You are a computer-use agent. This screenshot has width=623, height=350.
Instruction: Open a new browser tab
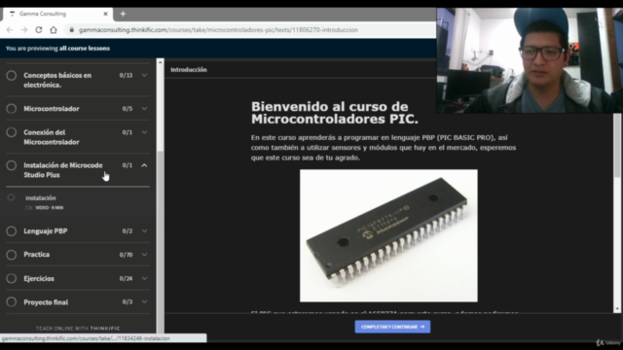[x=123, y=14]
